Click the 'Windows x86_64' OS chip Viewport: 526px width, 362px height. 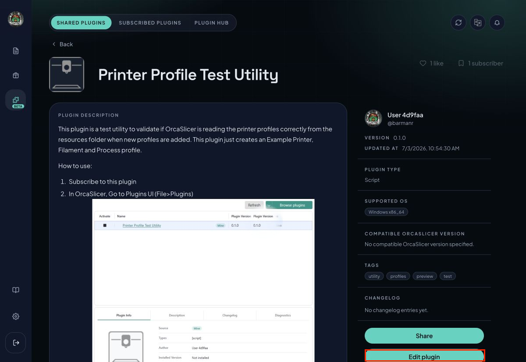tap(387, 212)
